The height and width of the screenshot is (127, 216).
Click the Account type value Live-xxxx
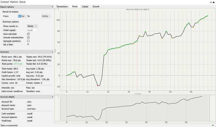point(31,109)
